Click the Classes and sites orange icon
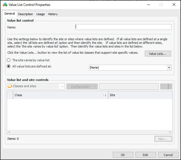Screen dimensions: 181x160 (10, 86)
